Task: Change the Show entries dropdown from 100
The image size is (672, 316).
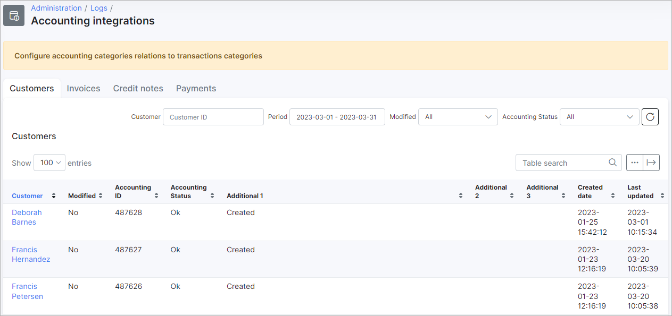Action: (x=49, y=163)
